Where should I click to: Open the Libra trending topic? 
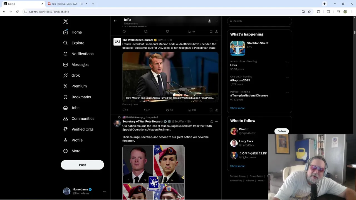[x=234, y=65]
